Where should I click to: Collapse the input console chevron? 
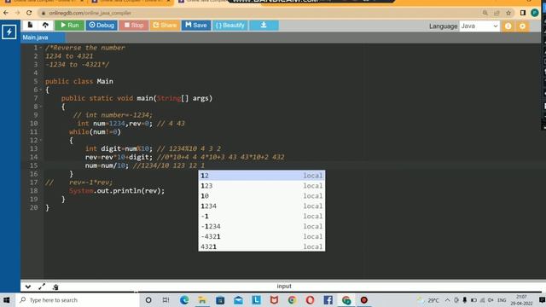click(x=28, y=287)
